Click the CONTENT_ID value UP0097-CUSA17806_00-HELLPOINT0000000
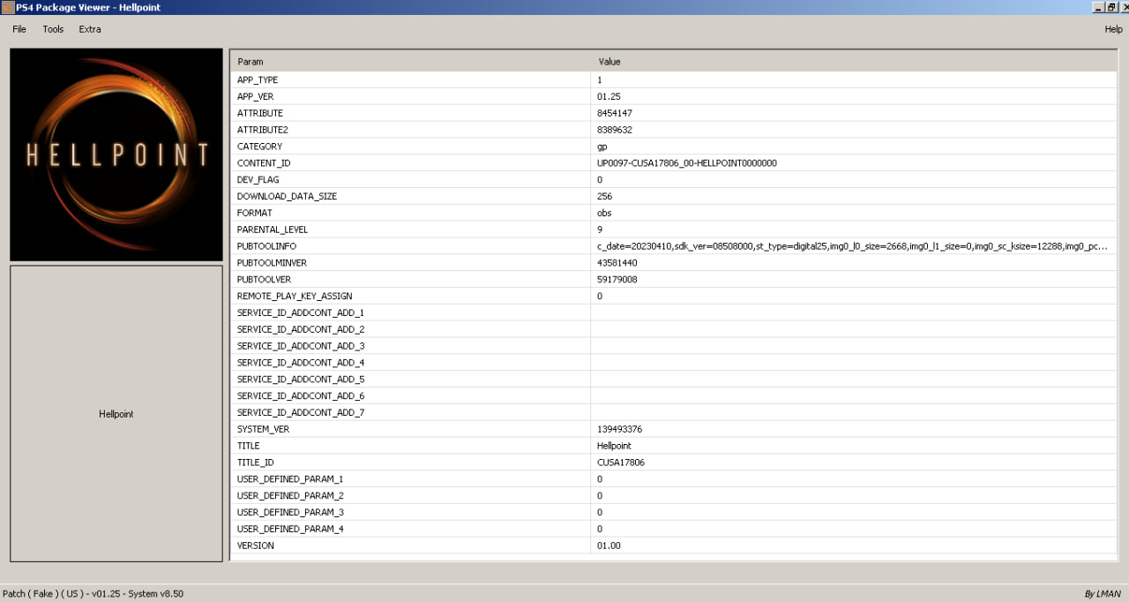1129x602 pixels. tap(686, 163)
